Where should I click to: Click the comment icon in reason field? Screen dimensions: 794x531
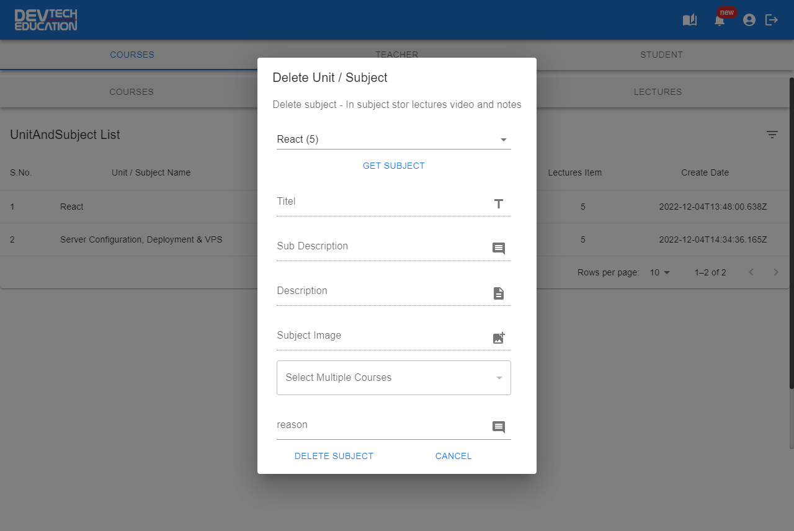click(499, 427)
